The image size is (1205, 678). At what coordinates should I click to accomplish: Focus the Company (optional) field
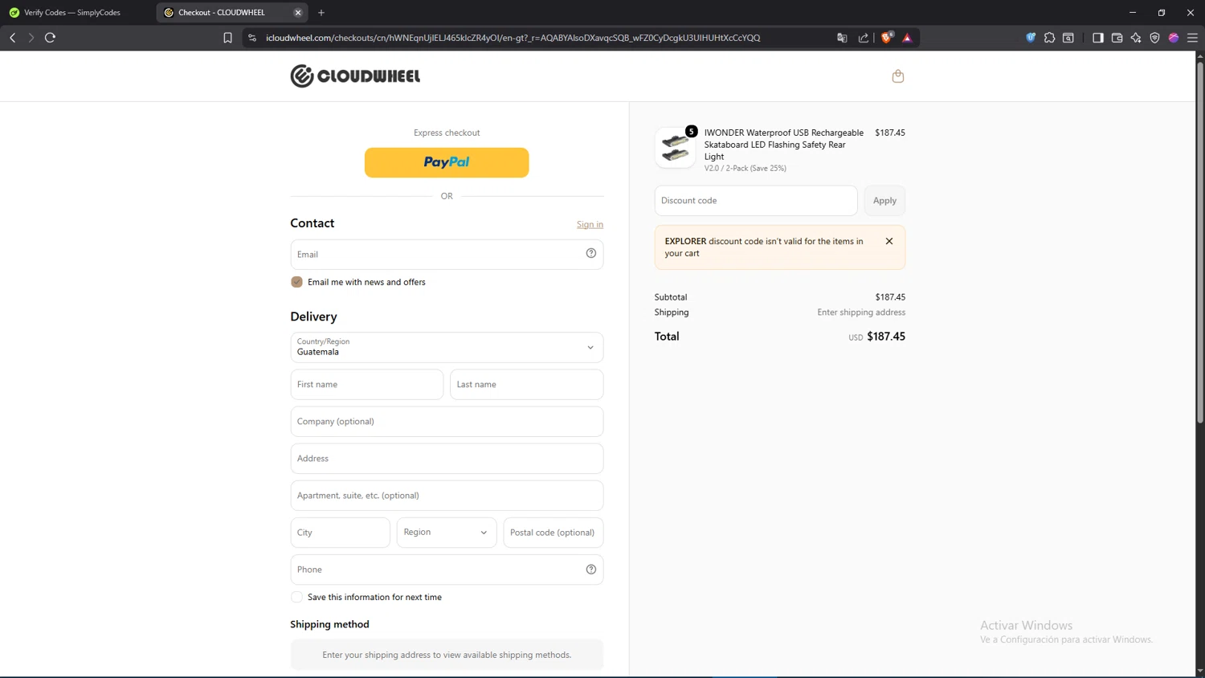click(447, 422)
